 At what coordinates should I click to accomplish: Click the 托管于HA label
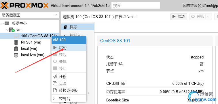pos(115,64)
